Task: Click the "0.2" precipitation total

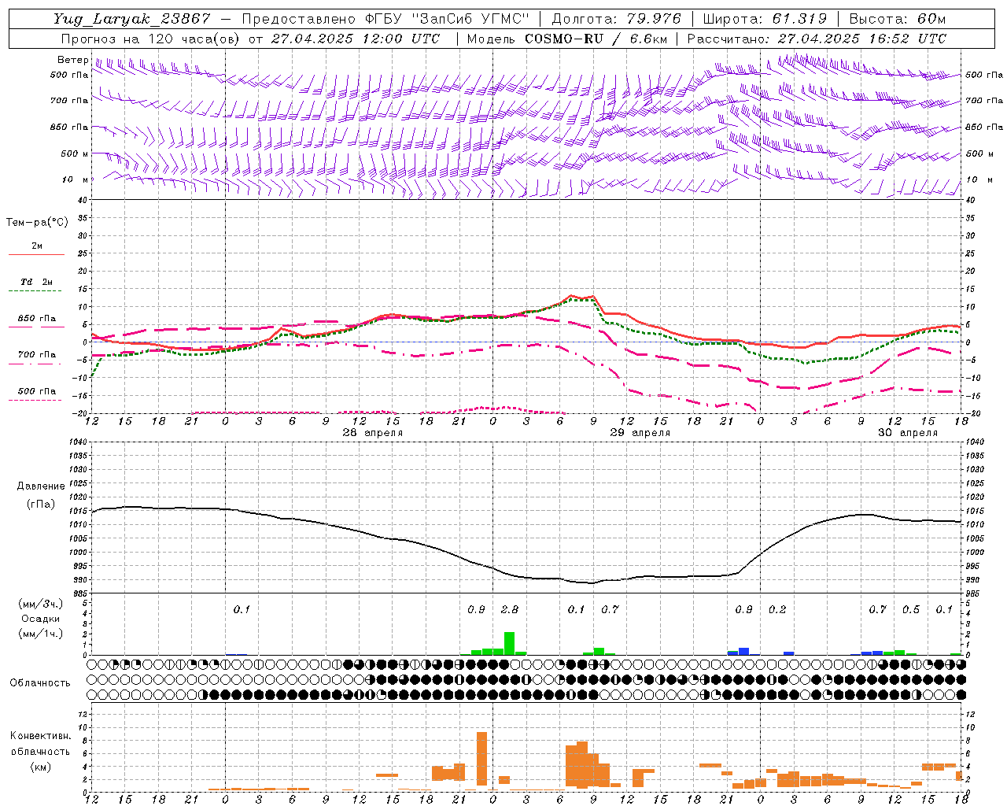Action: point(777,609)
